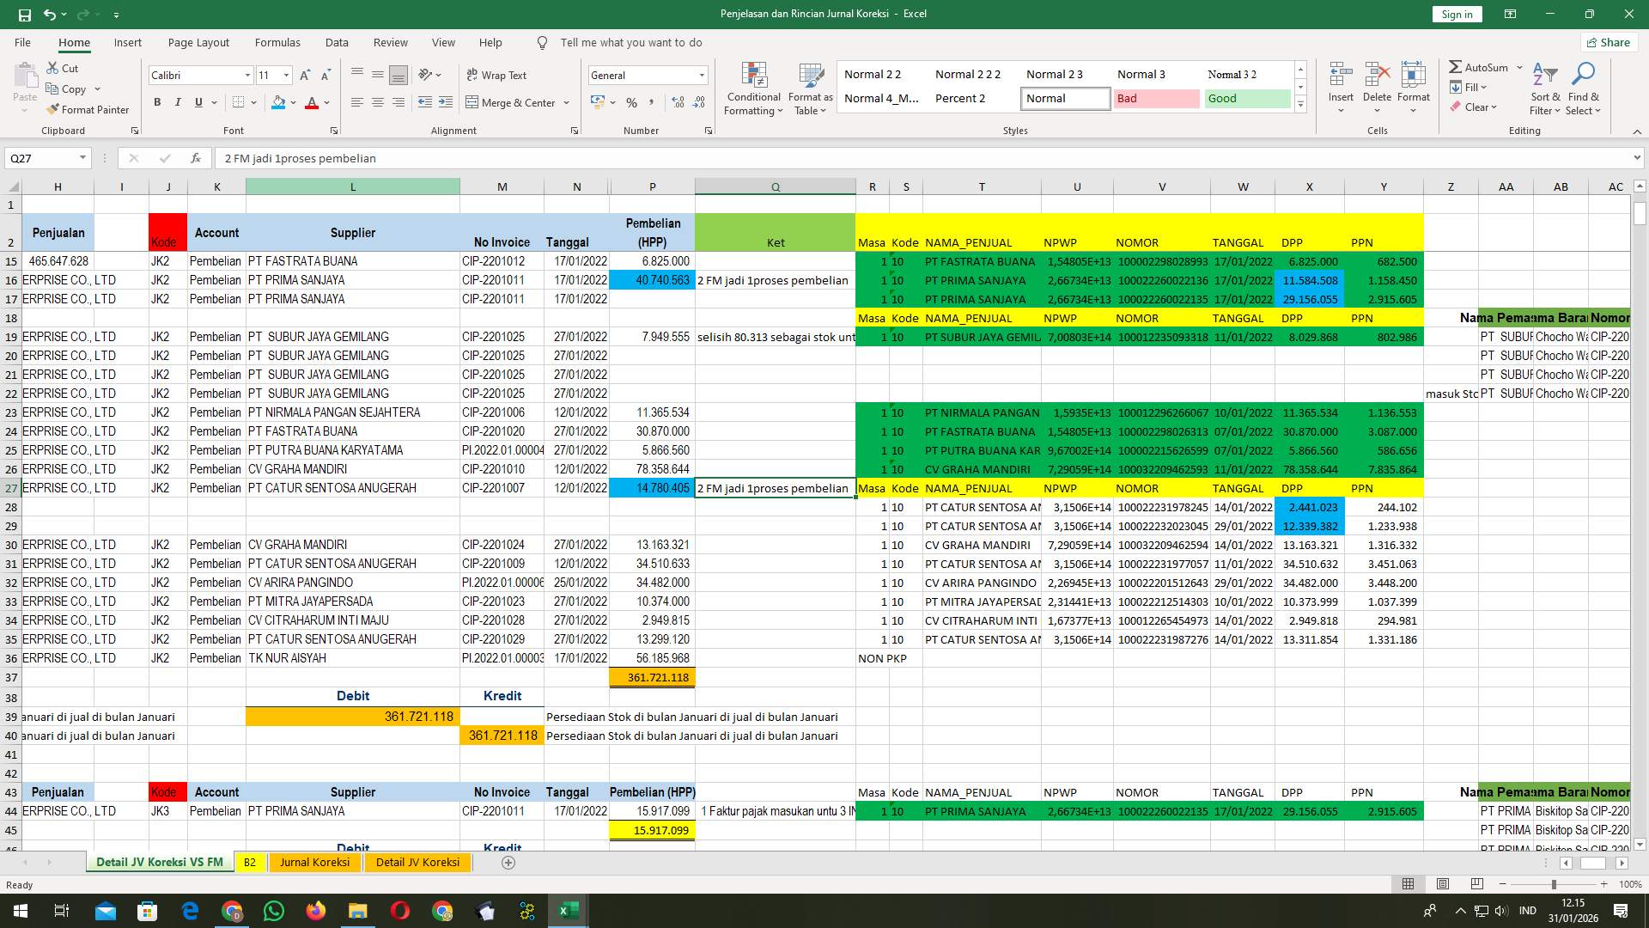Toggle bold formatting on selected cell
The height and width of the screenshot is (928, 1649).
pos(157,102)
